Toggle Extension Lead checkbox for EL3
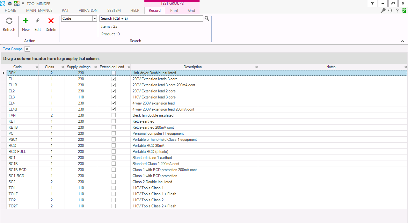The image size is (408, 223). pos(114,97)
